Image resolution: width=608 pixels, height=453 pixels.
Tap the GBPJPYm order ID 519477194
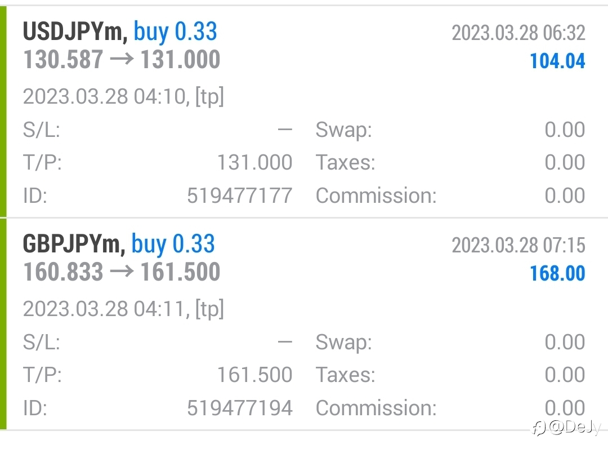(x=240, y=408)
